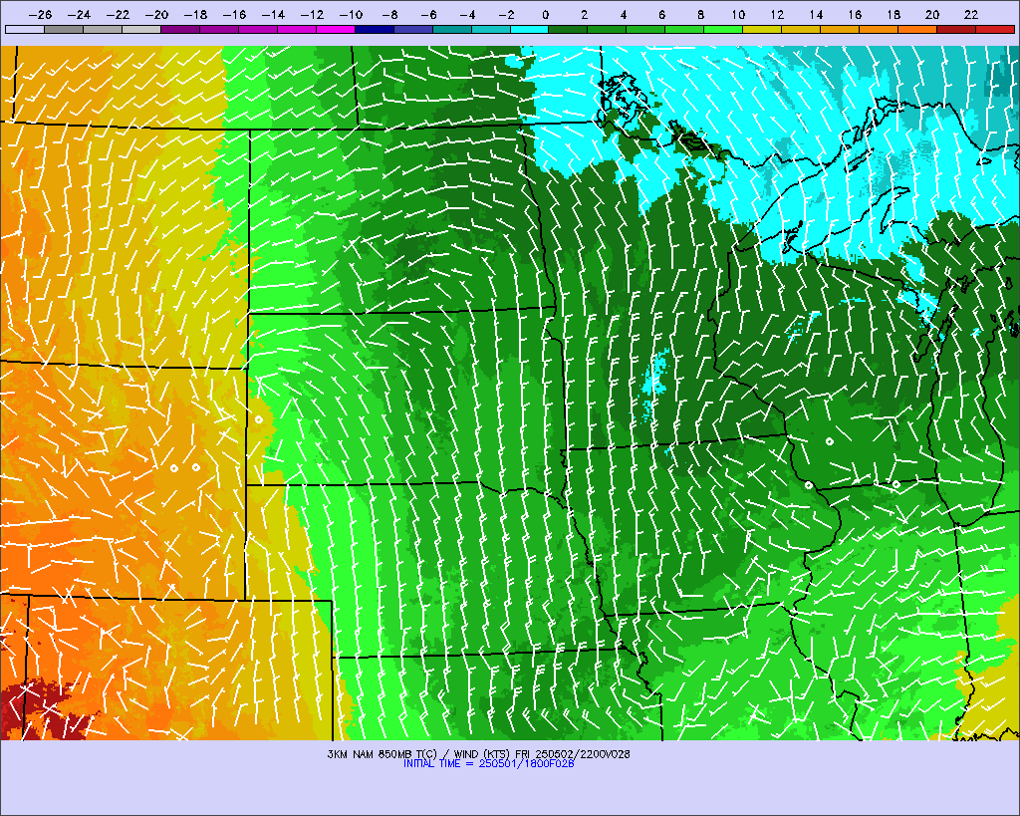Click the "14" legend label
This screenshot has width=1020, height=816.
(x=817, y=15)
